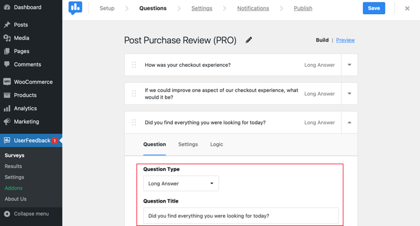Go to the Publish step

coord(303,8)
